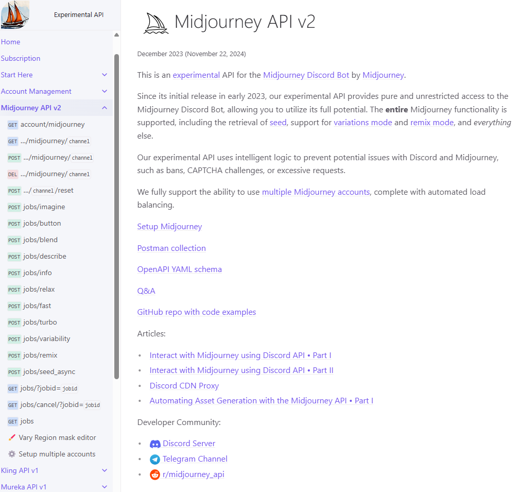Expand the Start Here section chevron
518x492 pixels.
[105, 75]
